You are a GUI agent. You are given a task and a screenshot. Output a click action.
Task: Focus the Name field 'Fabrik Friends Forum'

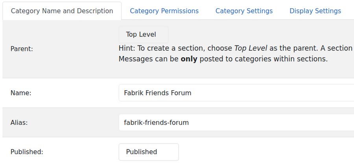(x=236, y=93)
